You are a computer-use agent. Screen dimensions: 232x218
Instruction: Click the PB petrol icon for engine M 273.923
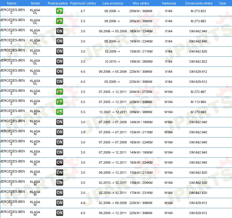click(x=60, y=11)
